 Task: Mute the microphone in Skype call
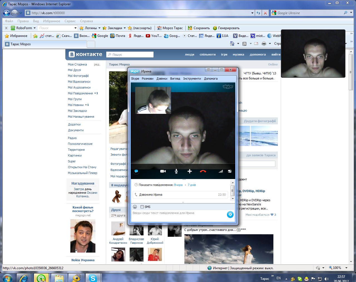176,172
